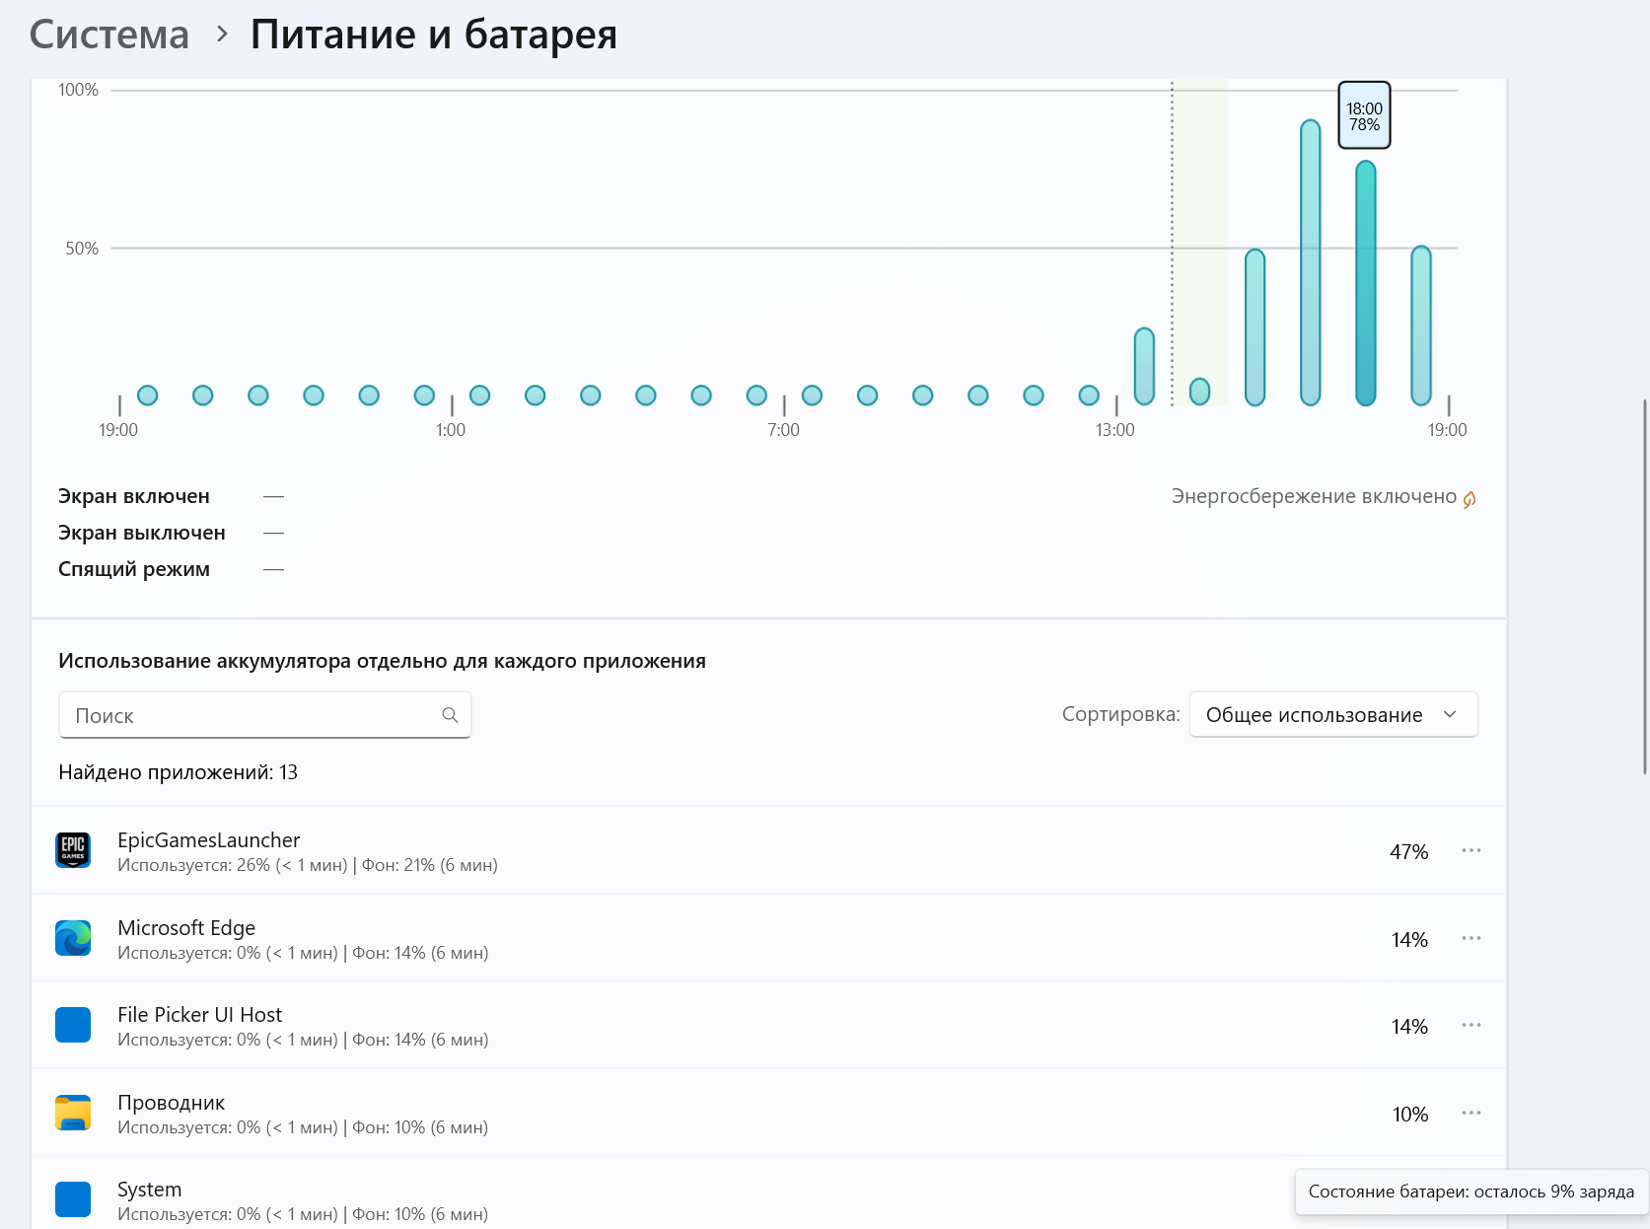1650x1229 pixels.
Task: Click the Проводник folder icon
Action: (x=73, y=1113)
